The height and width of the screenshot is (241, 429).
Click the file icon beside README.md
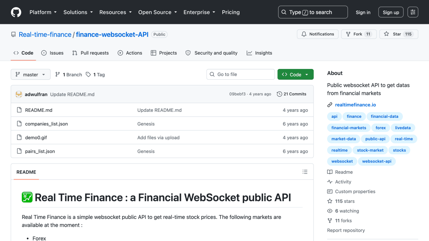(x=19, y=110)
